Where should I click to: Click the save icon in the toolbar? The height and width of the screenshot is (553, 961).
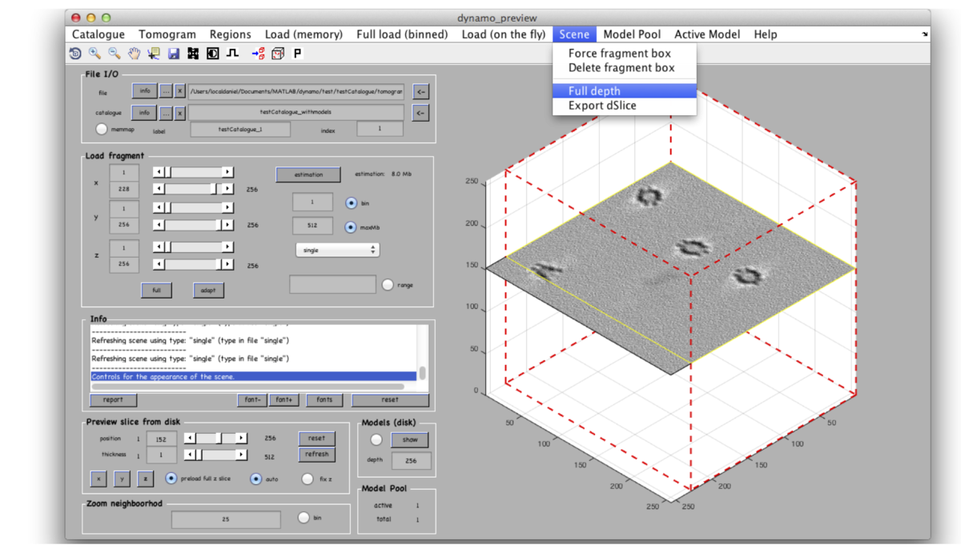point(173,54)
